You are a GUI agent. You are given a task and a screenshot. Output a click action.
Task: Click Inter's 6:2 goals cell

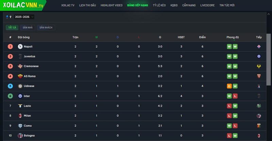[x=160, y=96]
